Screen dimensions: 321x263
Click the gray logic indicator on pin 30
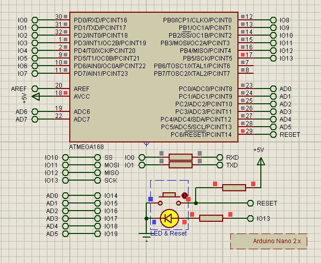tap(65, 16)
